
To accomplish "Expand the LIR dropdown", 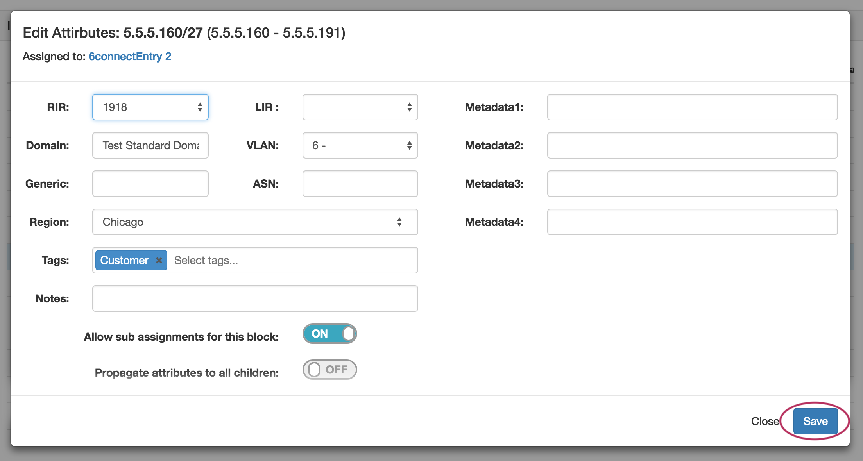I will tap(360, 107).
